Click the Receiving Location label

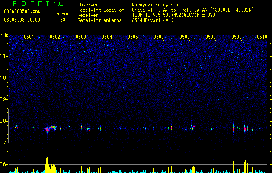[101, 10]
